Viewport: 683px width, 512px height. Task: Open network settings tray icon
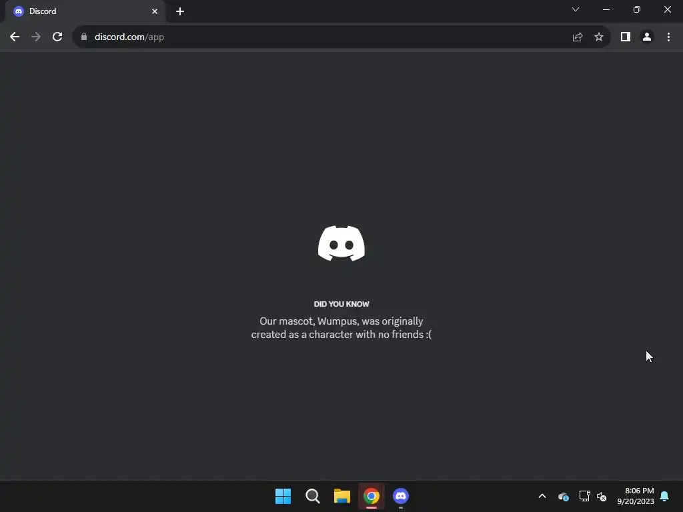[584, 496]
